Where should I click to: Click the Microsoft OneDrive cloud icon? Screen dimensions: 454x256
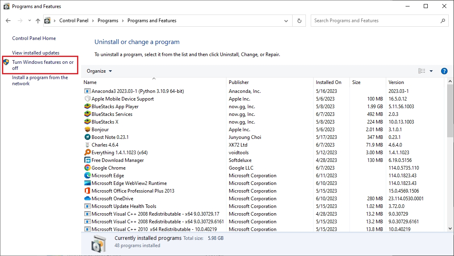(88, 199)
